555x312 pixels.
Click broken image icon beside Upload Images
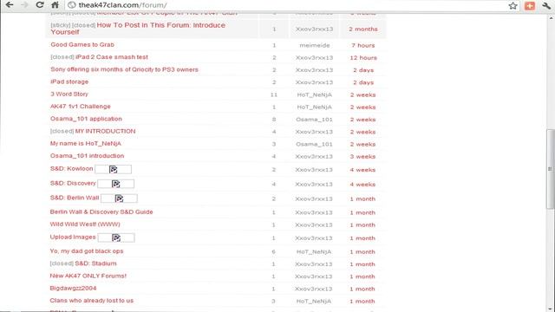click(x=116, y=237)
